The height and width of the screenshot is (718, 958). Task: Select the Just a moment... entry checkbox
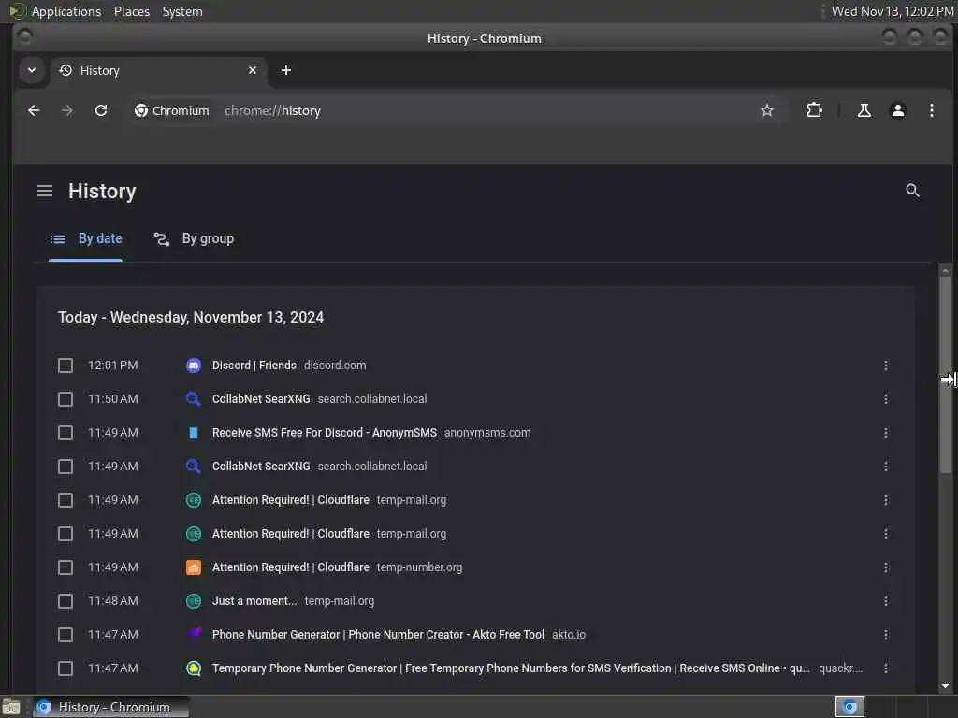pyautogui.click(x=65, y=601)
